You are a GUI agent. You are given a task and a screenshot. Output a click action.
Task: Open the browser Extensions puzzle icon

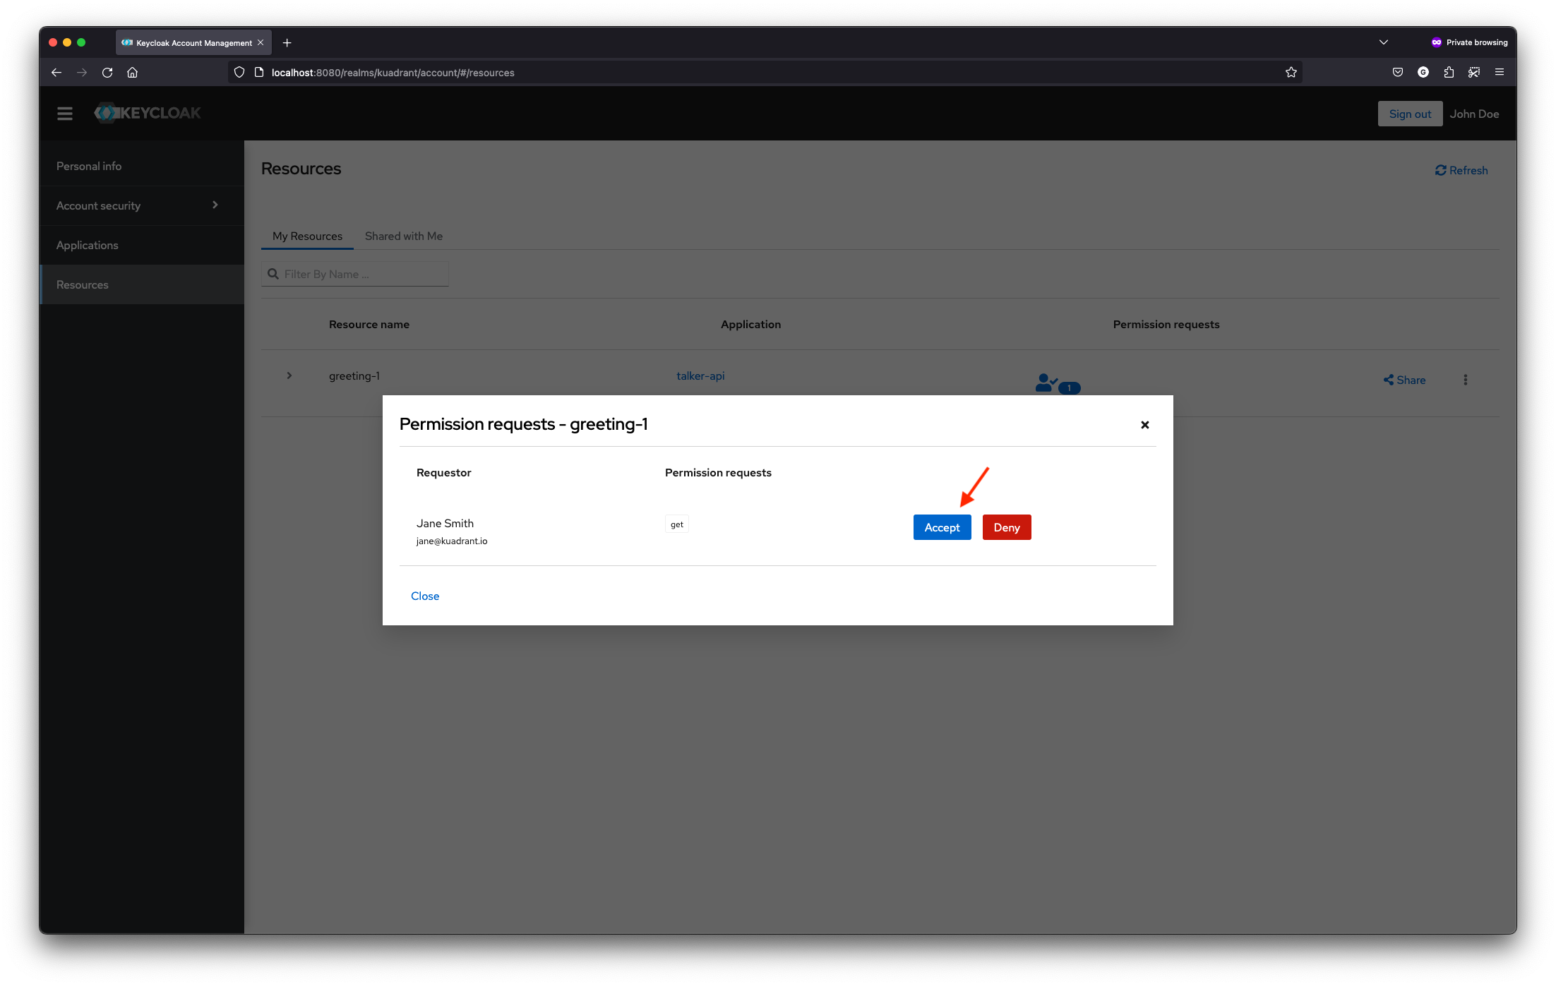(x=1449, y=72)
